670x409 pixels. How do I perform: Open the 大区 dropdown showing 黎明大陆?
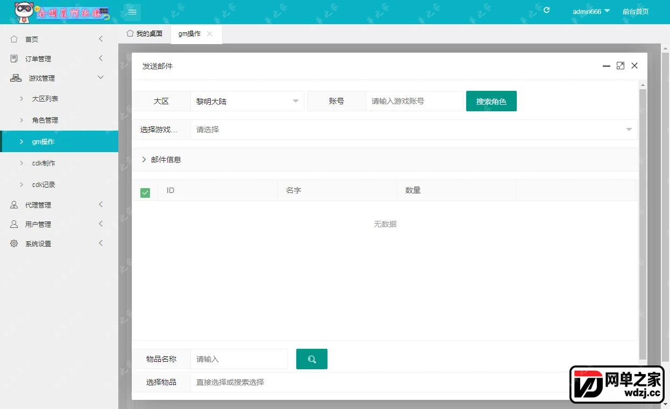[x=247, y=101]
